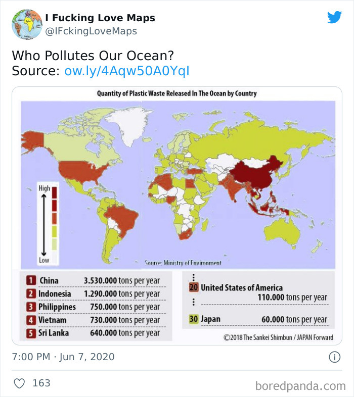Click the 163 likes count
Viewport: 354px width, 397px height.
pos(41,383)
